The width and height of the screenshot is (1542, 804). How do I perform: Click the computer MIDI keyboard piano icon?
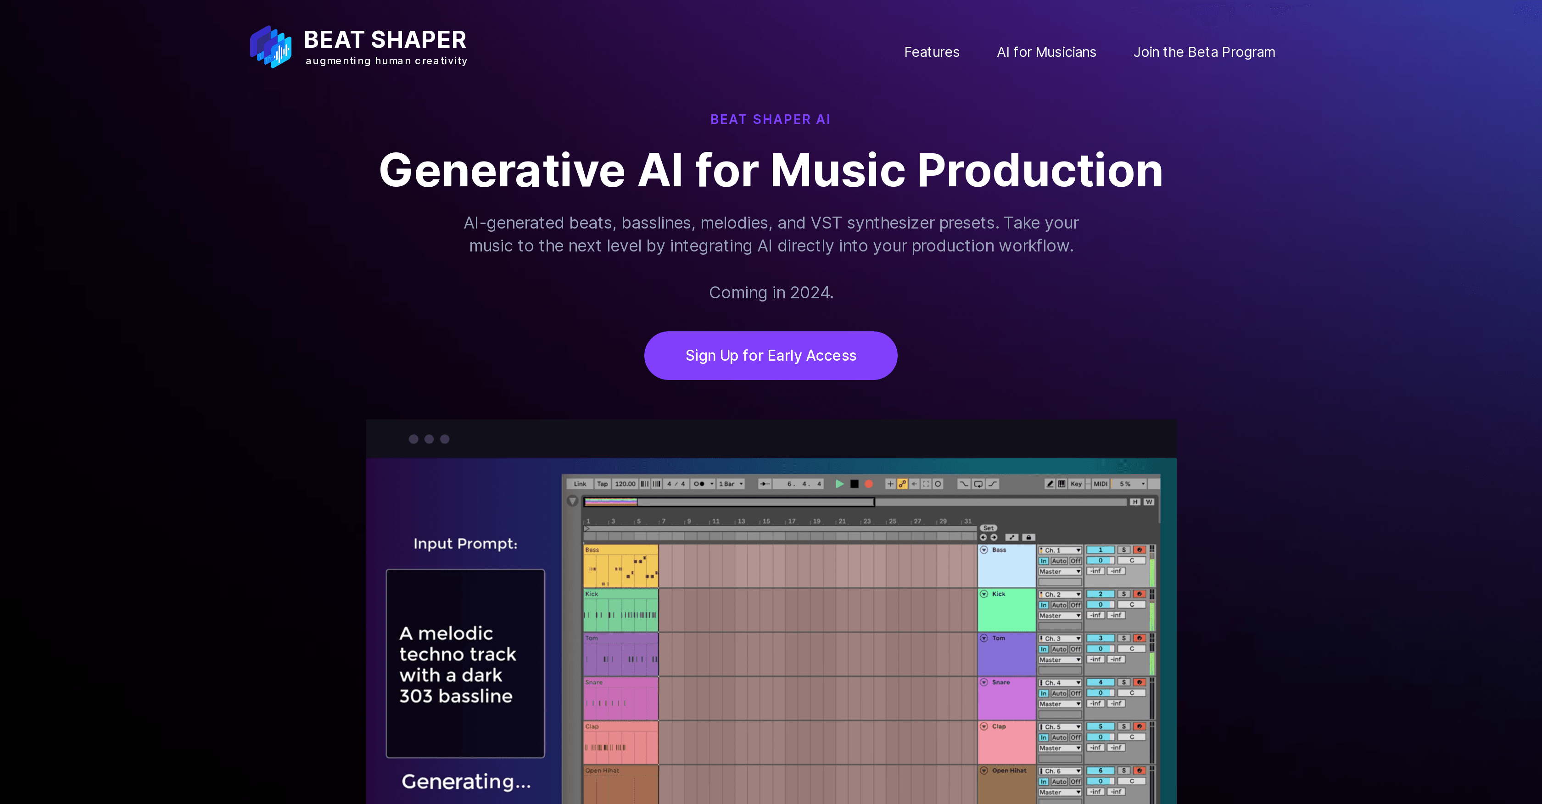[1062, 484]
